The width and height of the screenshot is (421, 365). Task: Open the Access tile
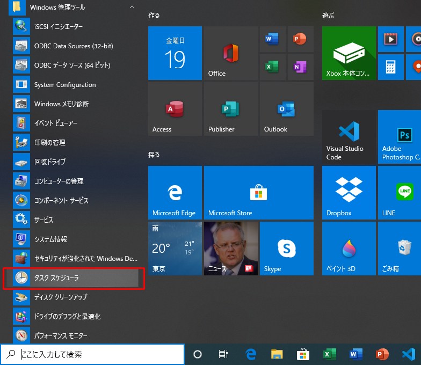tap(175, 109)
